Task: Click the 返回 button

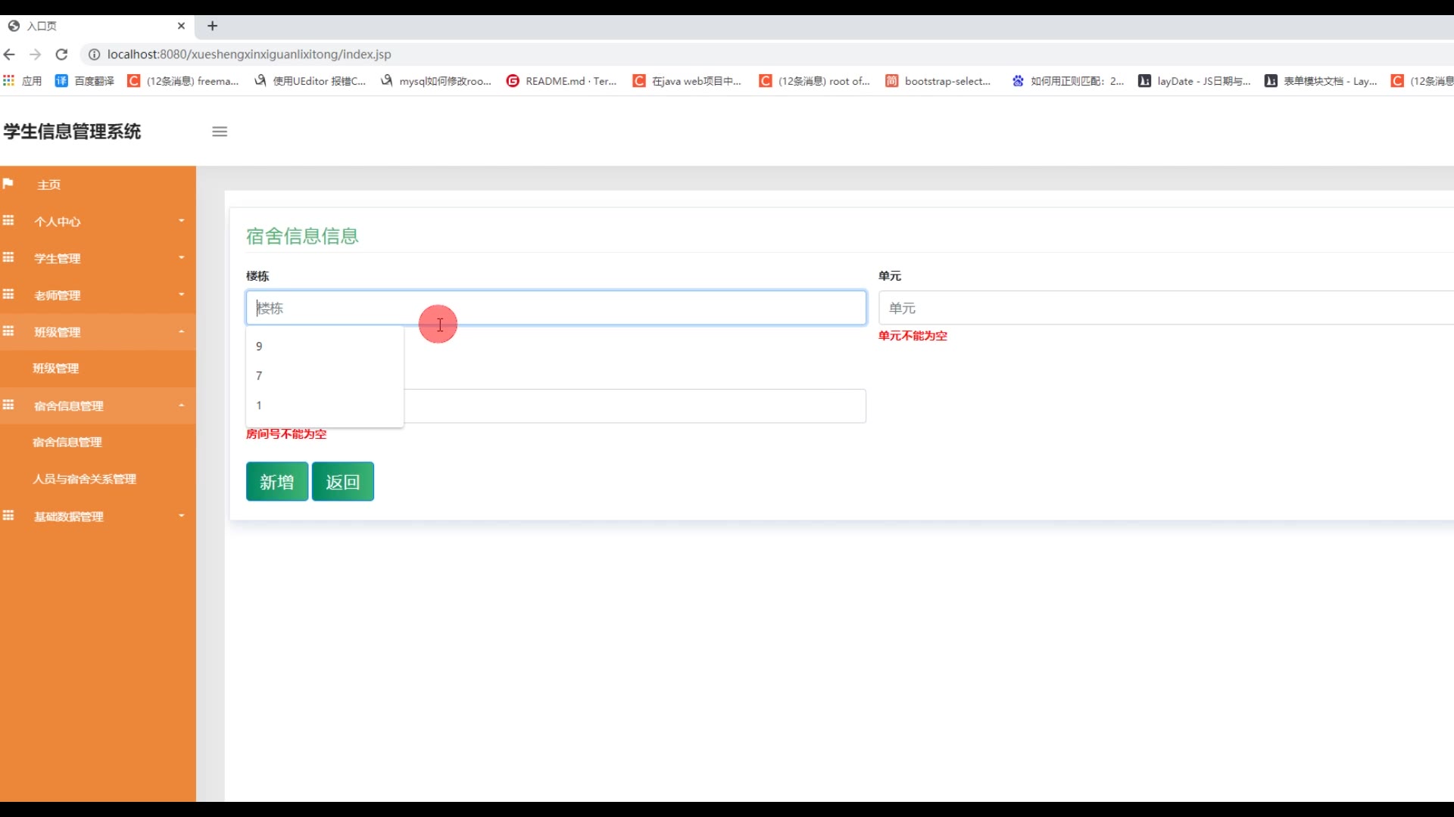Action: [x=342, y=482]
